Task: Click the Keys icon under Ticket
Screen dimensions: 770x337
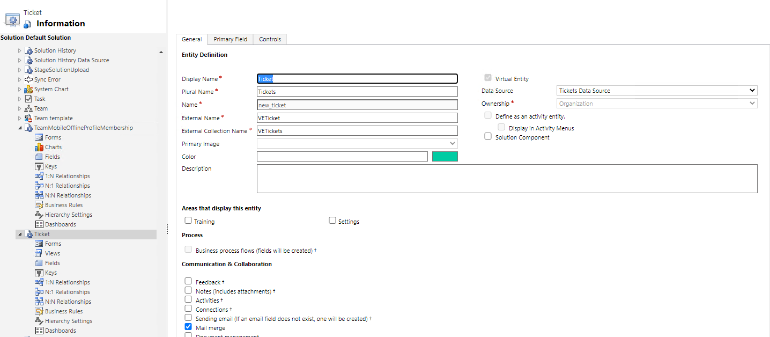Action: click(x=39, y=273)
